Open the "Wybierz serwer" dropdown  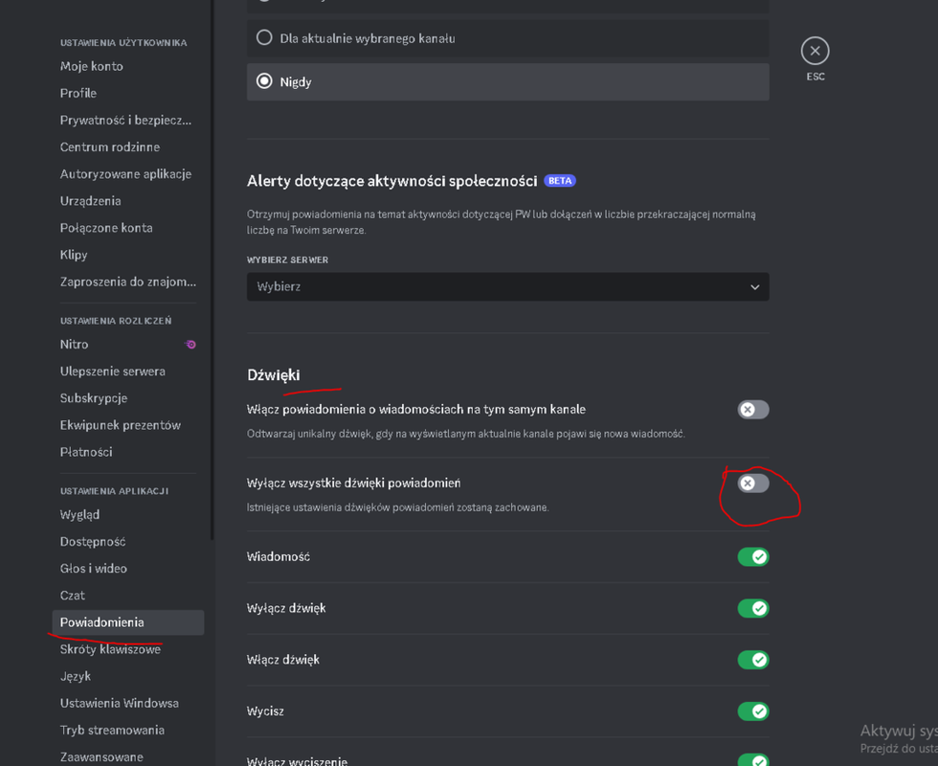(x=508, y=286)
